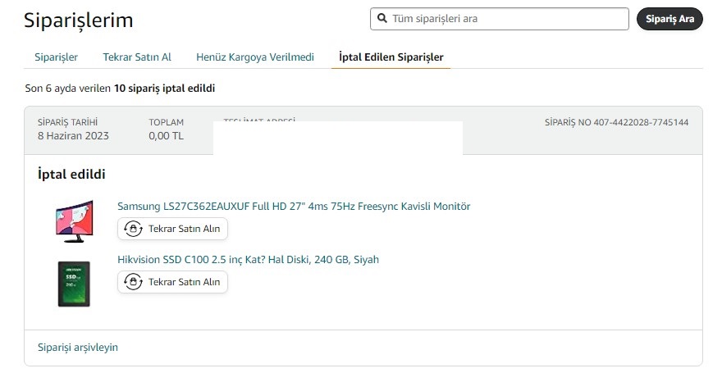
Task: Click the Siparişi arşivleyin link
Action: pos(78,347)
